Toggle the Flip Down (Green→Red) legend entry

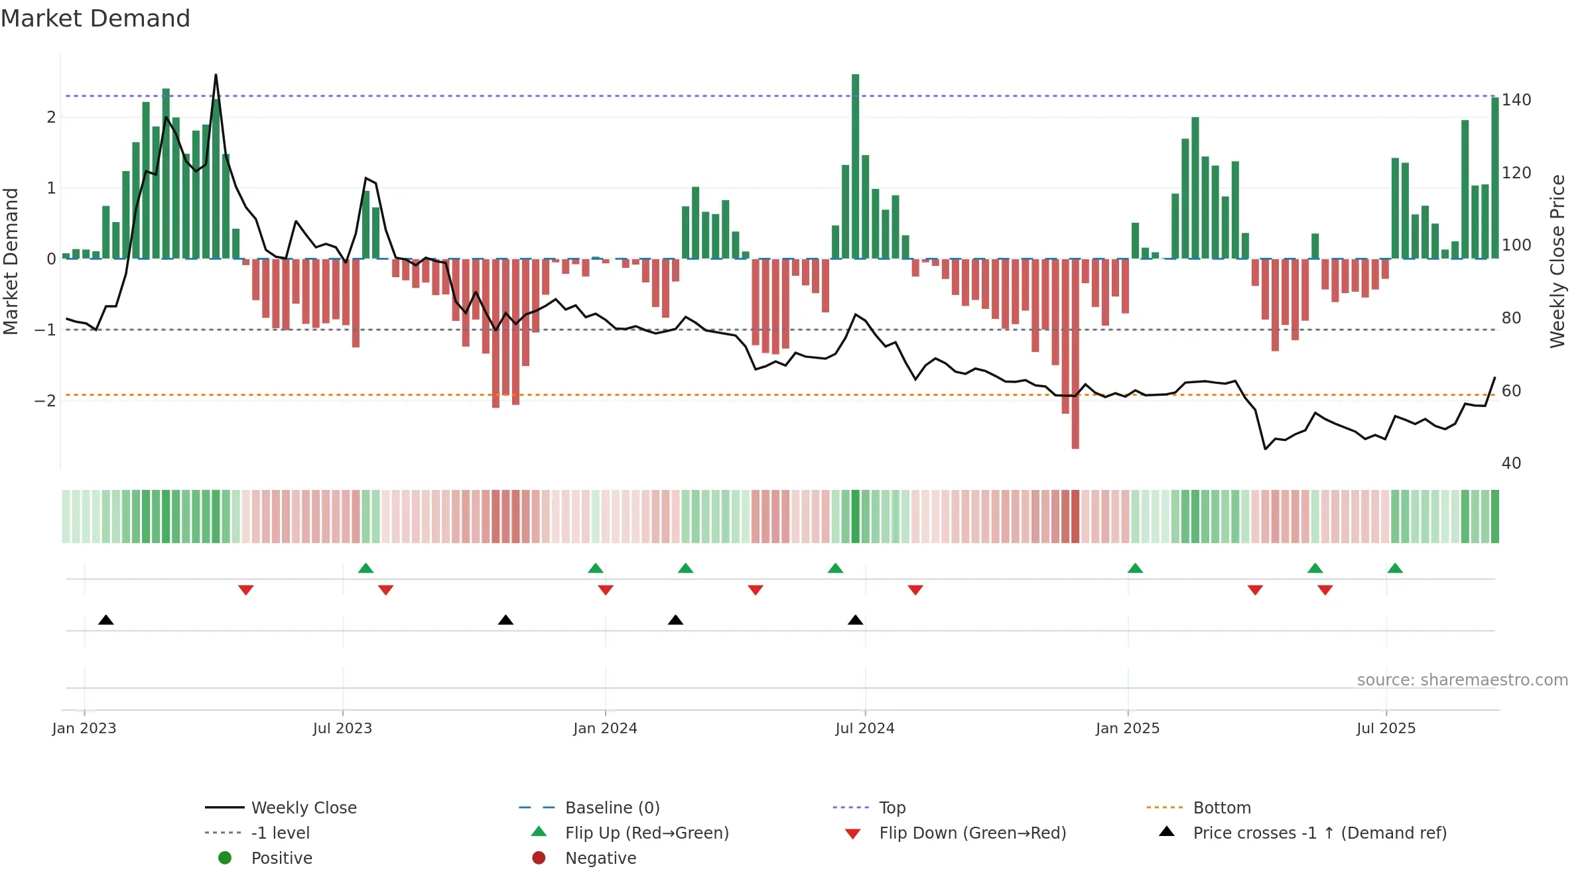[x=956, y=833]
